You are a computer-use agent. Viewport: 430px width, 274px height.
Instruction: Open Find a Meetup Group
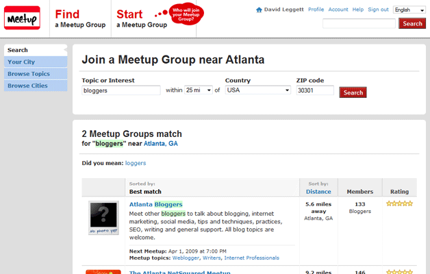tap(80, 18)
